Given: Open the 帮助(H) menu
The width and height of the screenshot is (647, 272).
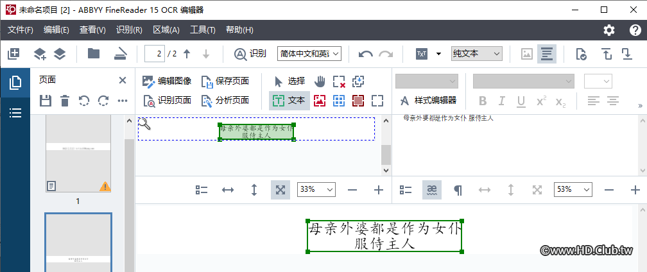Looking at the screenshot, I should (x=239, y=30).
